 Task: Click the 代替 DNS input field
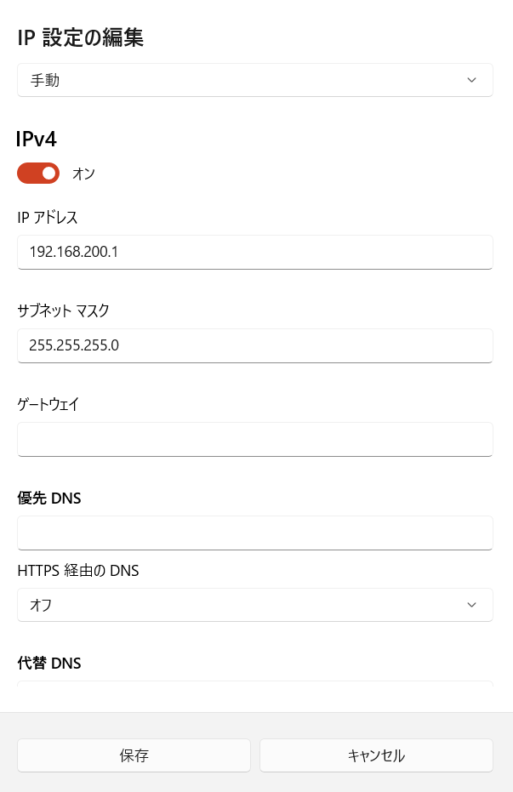tap(255, 691)
